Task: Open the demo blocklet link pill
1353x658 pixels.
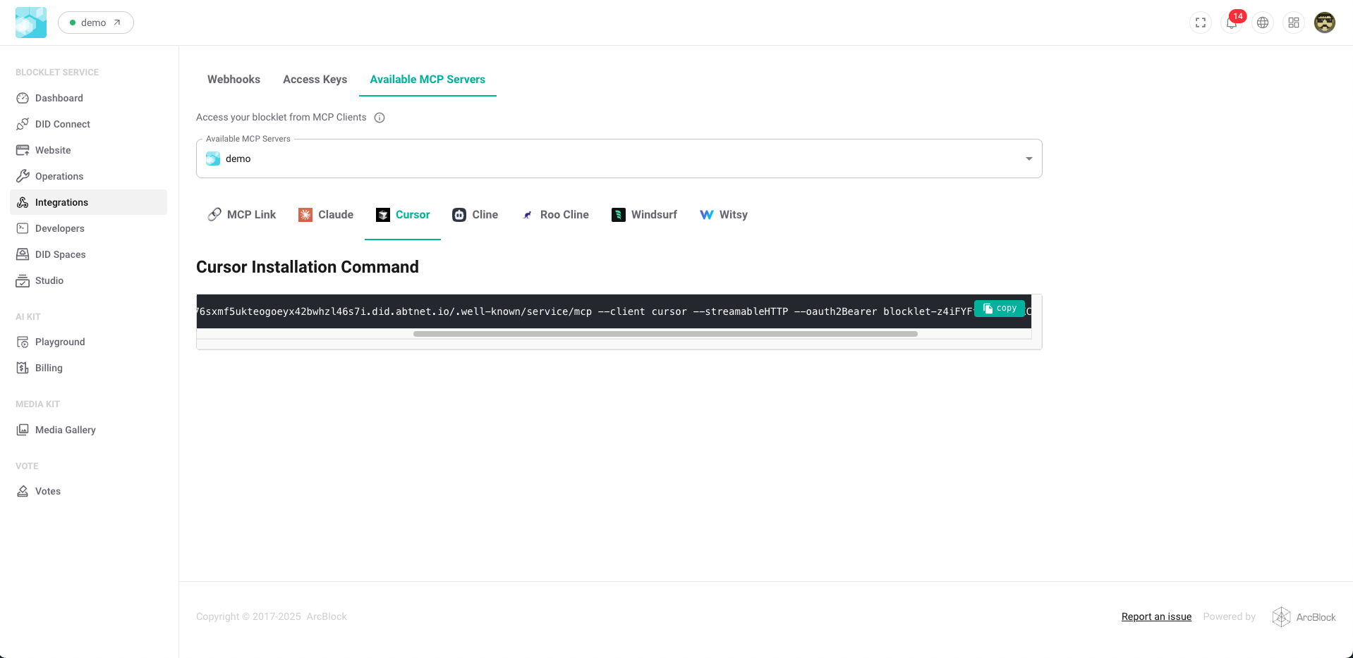Action: pyautogui.click(x=96, y=23)
